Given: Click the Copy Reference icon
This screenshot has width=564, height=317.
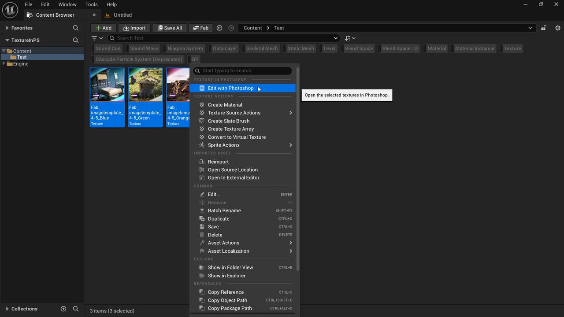Looking at the screenshot, I should click(x=202, y=292).
